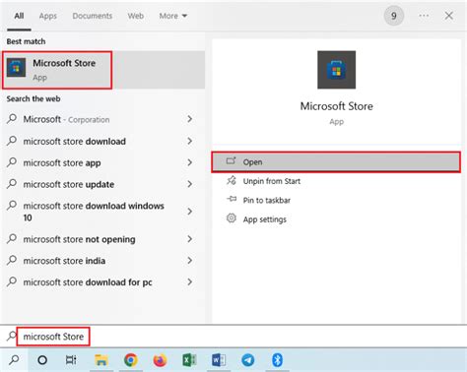Expand arrow for microsoft store update
The image size is (467, 372).
point(190,184)
